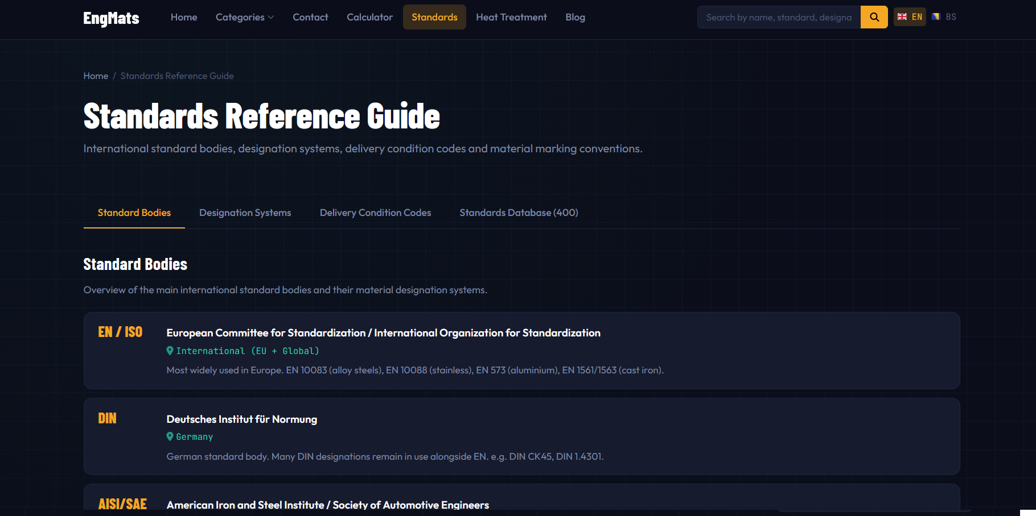1036x516 pixels.
Task: Click the location pin beside International (EU + Global)
Action: click(x=170, y=351)
